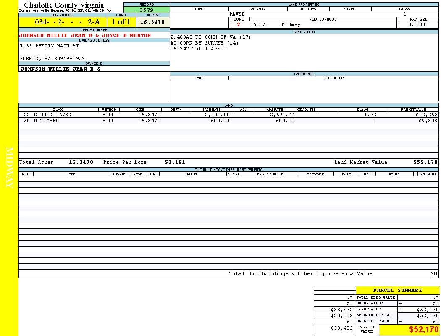The width and height of the screenshot is (441, 336).
Task: Select the TIMBER land class row
Action: [41, 121]
